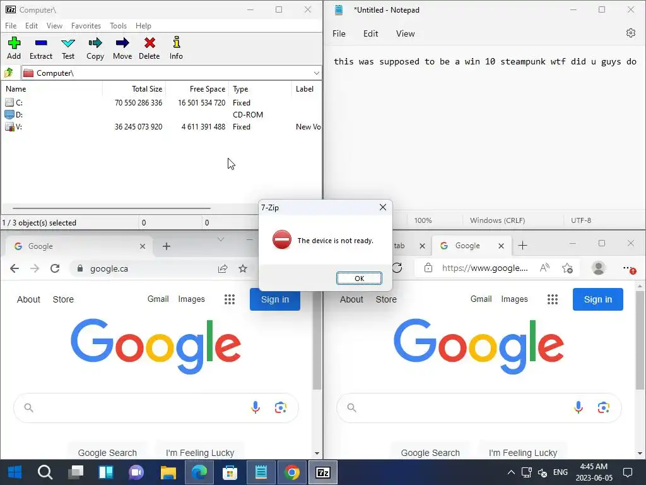This screenshot has width=646, height=485.
Task: Open the View menu in Notepad
Action: (406, 34)
